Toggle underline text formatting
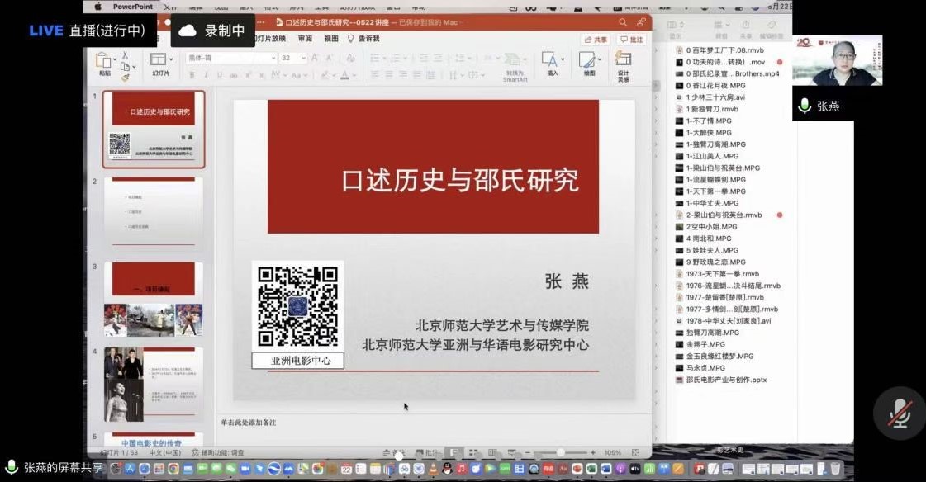926x482 pixels. pos(219,75)
